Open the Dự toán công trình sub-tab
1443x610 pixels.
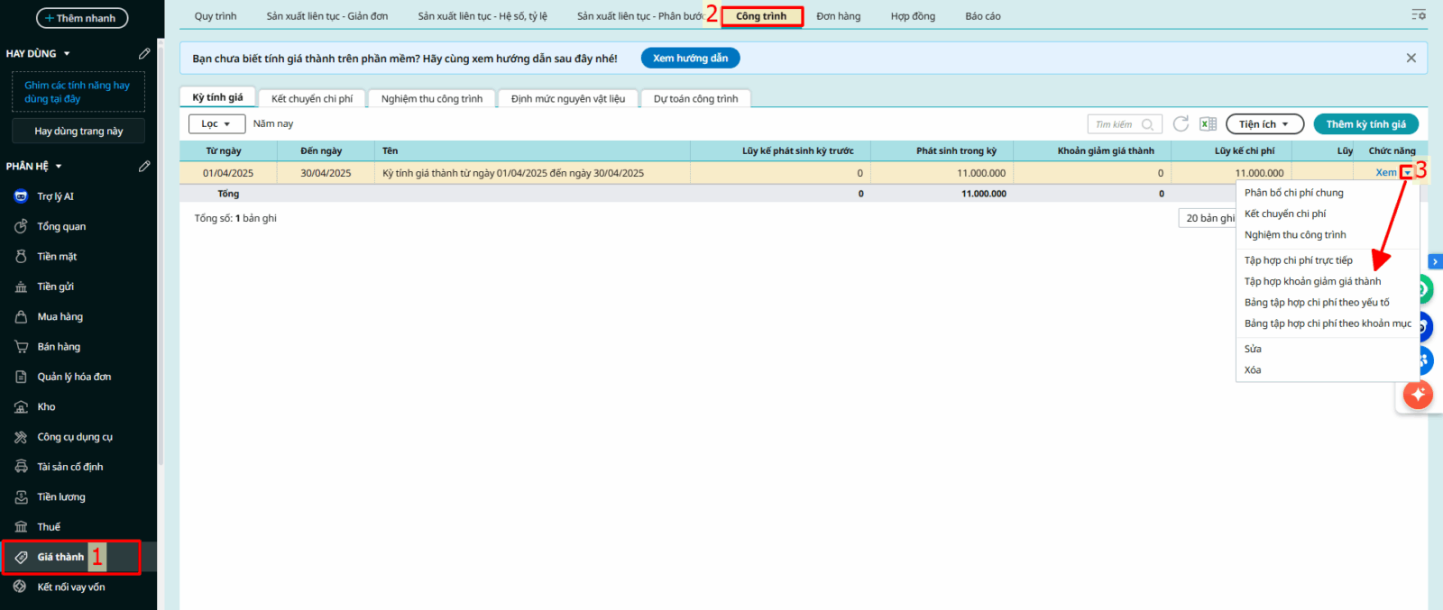[695, 98]
